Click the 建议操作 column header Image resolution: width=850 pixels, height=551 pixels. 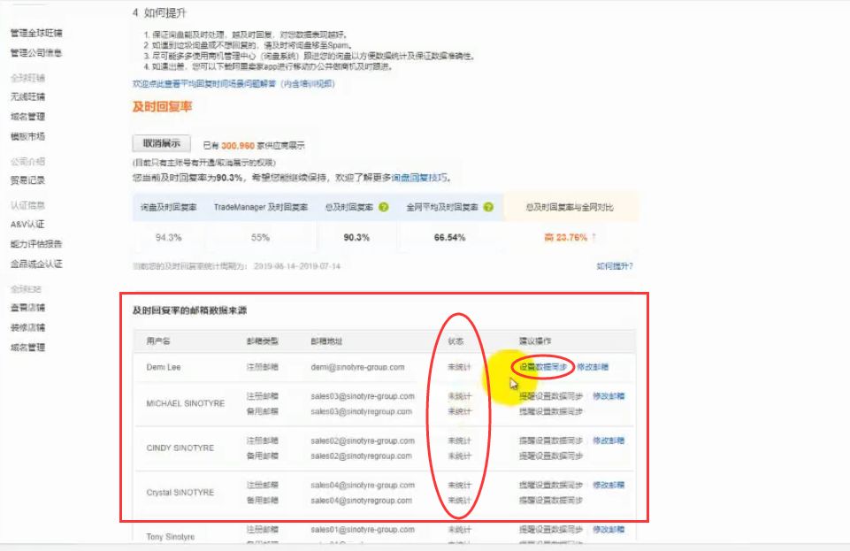pyautogui.click(x=535, y=341)
